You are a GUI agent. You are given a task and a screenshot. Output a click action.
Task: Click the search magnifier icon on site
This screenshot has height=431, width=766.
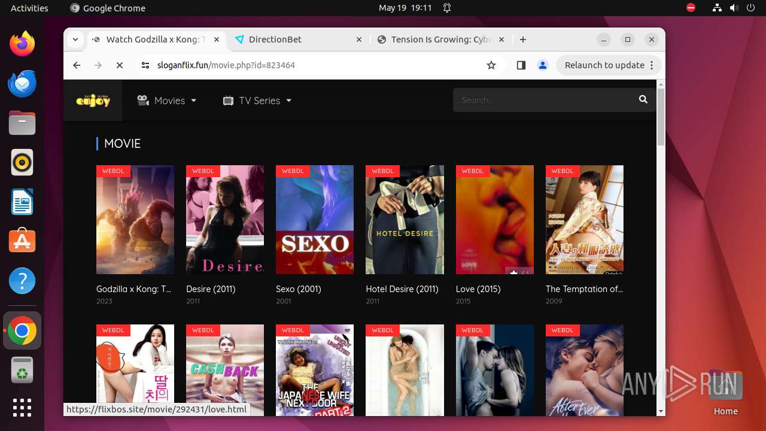coord(643,100)
